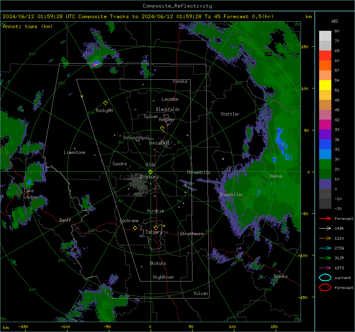This screenshot has width=355, height=332.
Task: Click the Banff label
Action: [65, 220]
